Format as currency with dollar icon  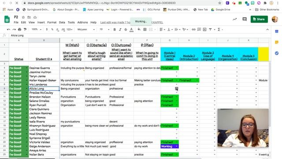(47, 30)
